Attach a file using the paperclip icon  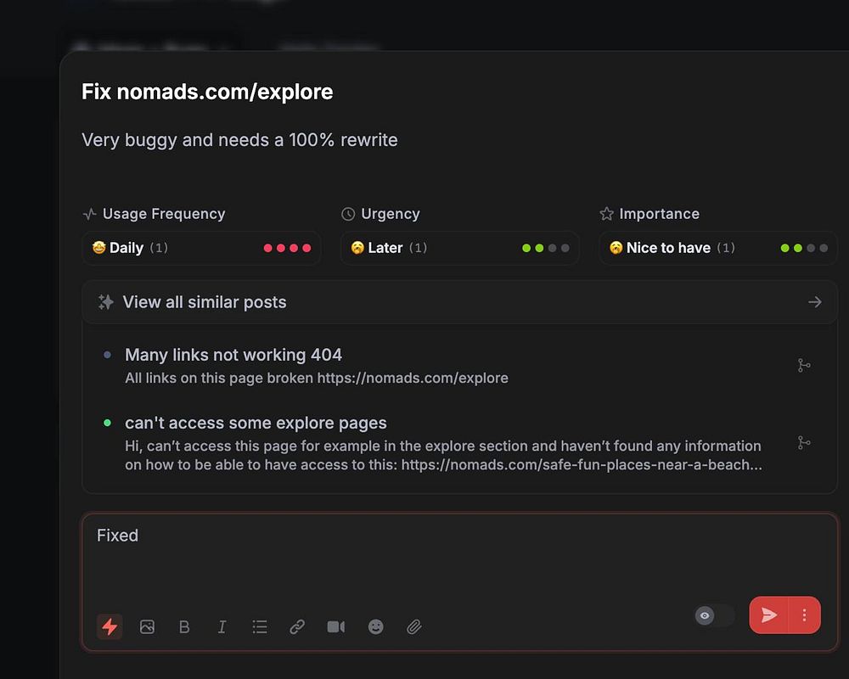[x=414, y=626]
